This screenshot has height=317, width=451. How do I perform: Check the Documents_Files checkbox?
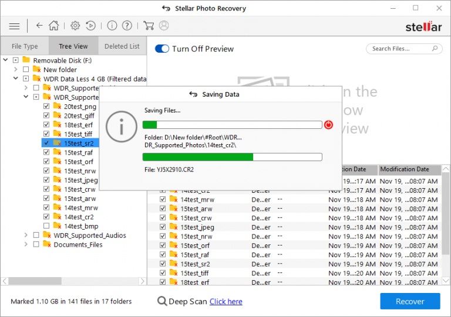[x=36, y=244]
